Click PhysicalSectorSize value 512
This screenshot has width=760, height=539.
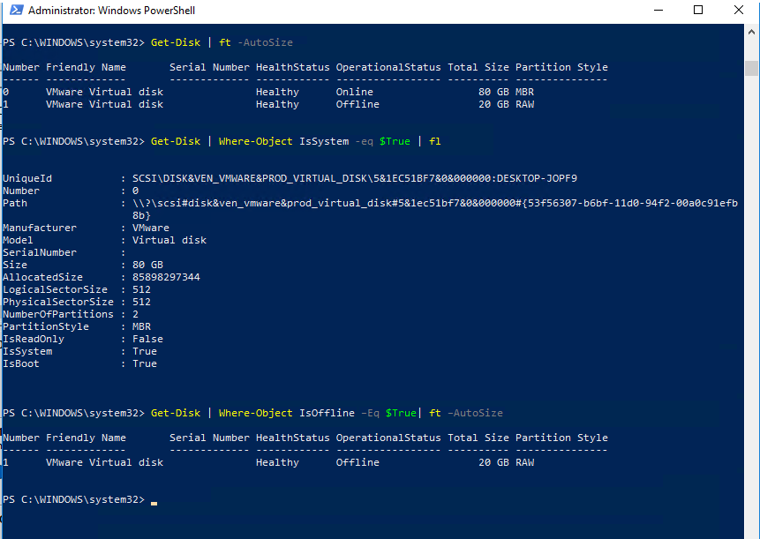point(141,303)
